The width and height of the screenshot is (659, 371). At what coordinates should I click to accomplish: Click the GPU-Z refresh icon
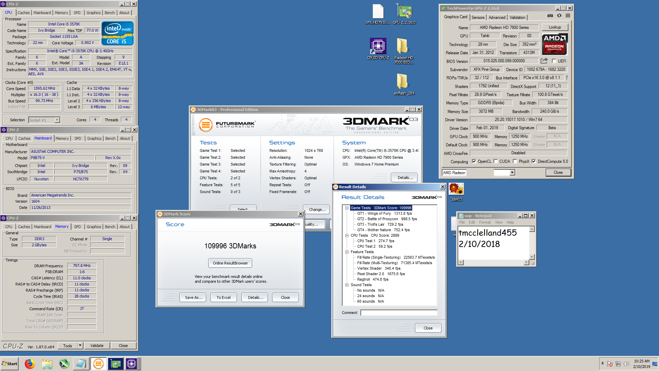coord(559,16)
